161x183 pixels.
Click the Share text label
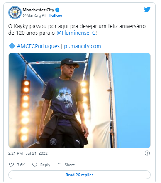point(70,165)
